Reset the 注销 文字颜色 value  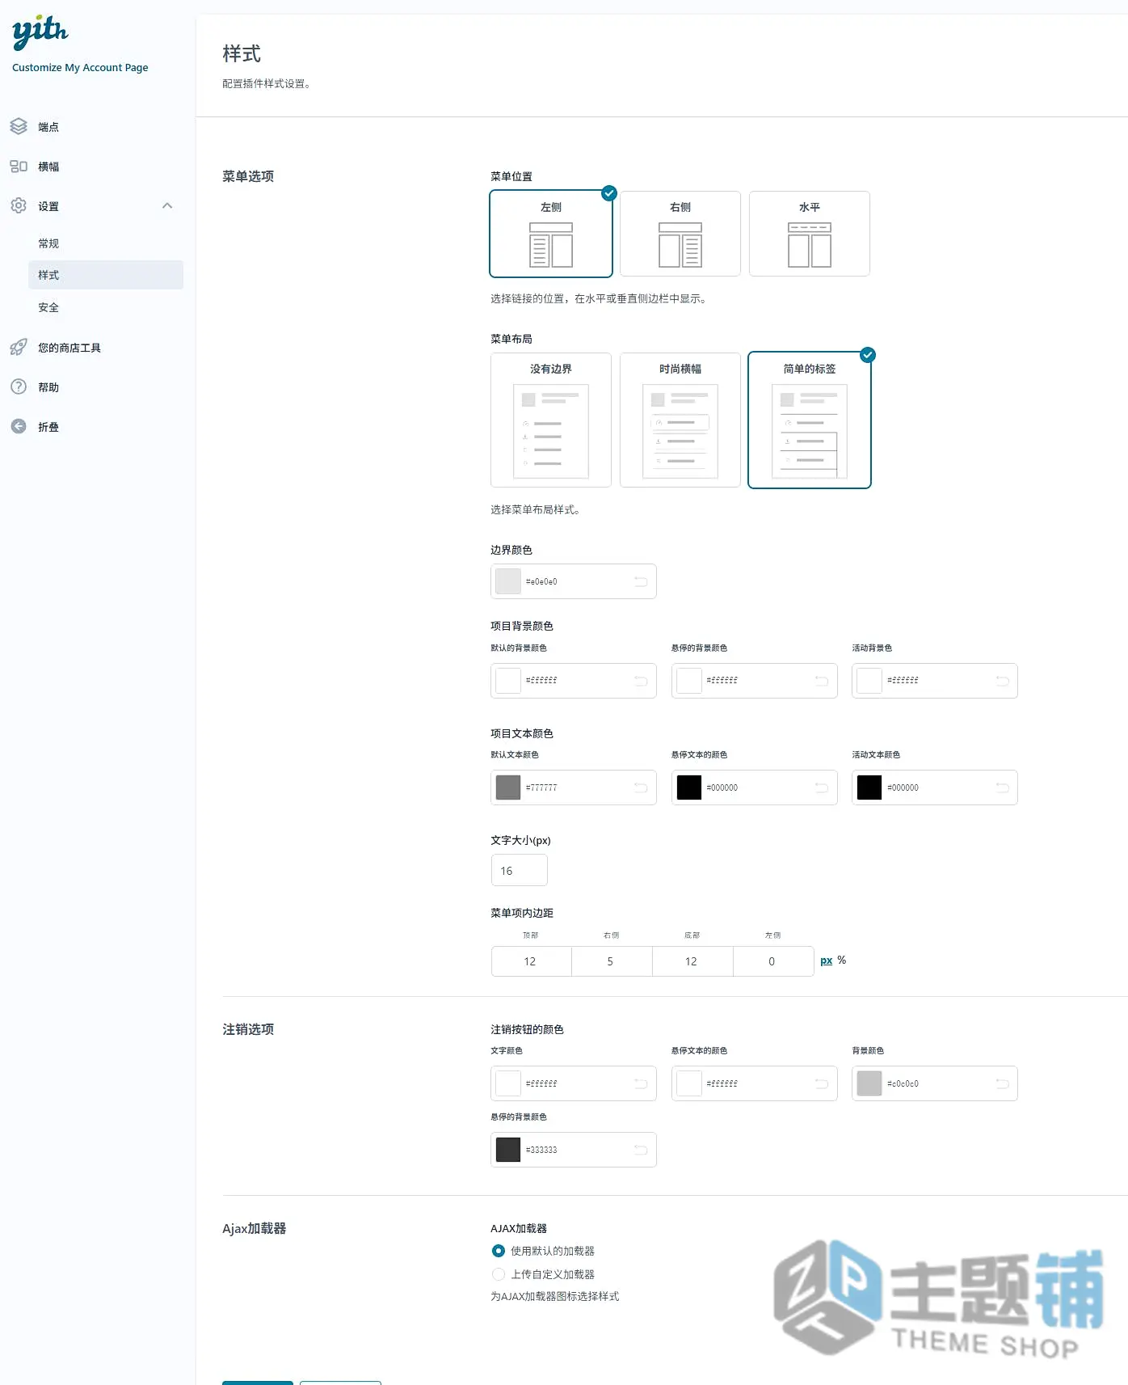[x=641, y=1083]
